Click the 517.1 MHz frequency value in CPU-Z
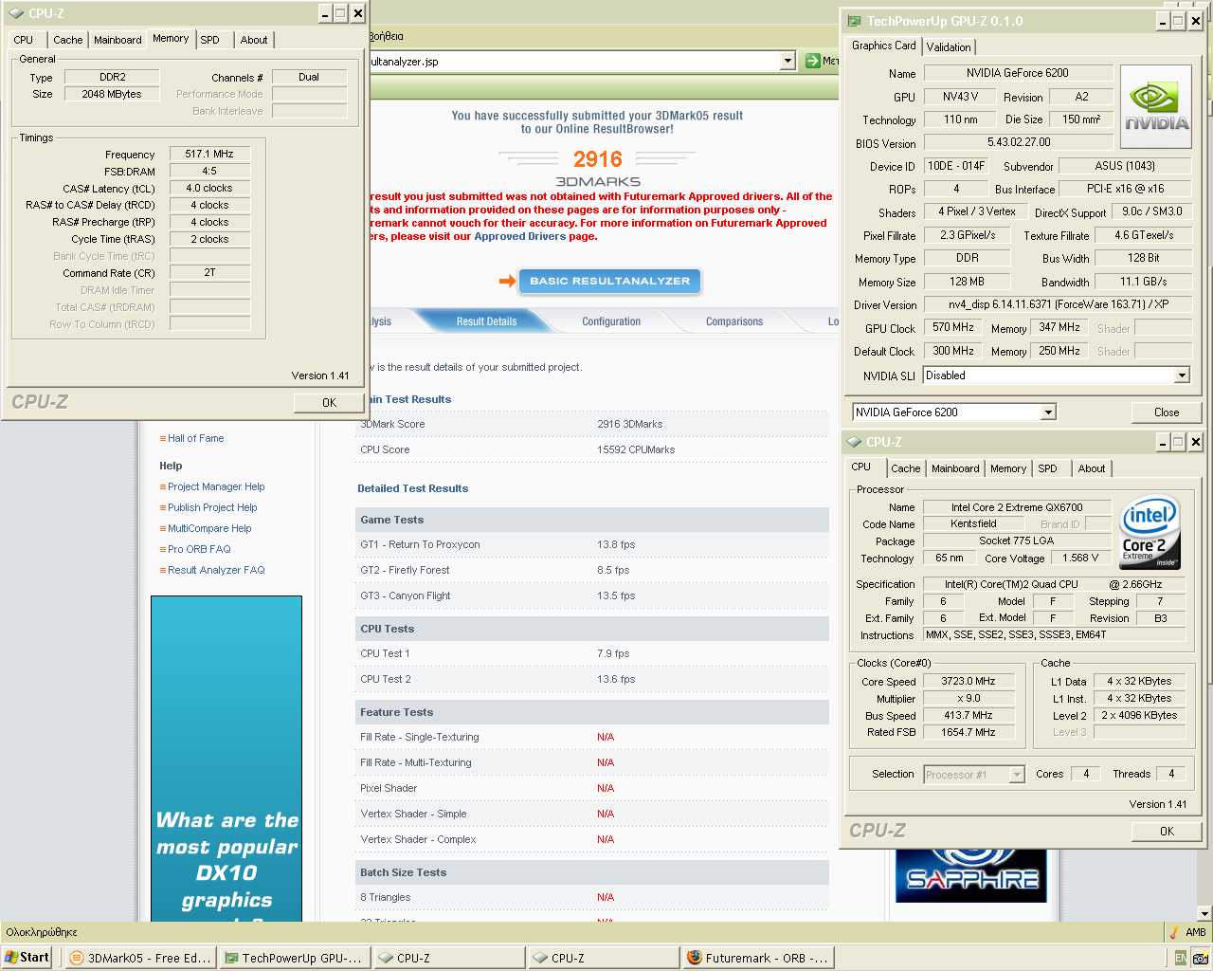Image resolution: width=1213 pixels, height=971 pixels. (209, 154)
